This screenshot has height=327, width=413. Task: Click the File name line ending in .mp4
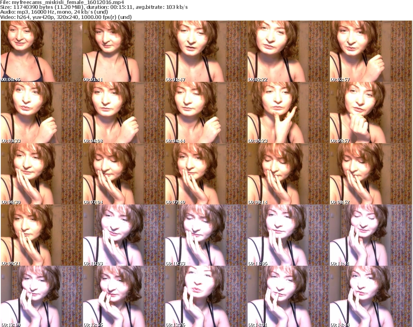(x=62, y=2)
